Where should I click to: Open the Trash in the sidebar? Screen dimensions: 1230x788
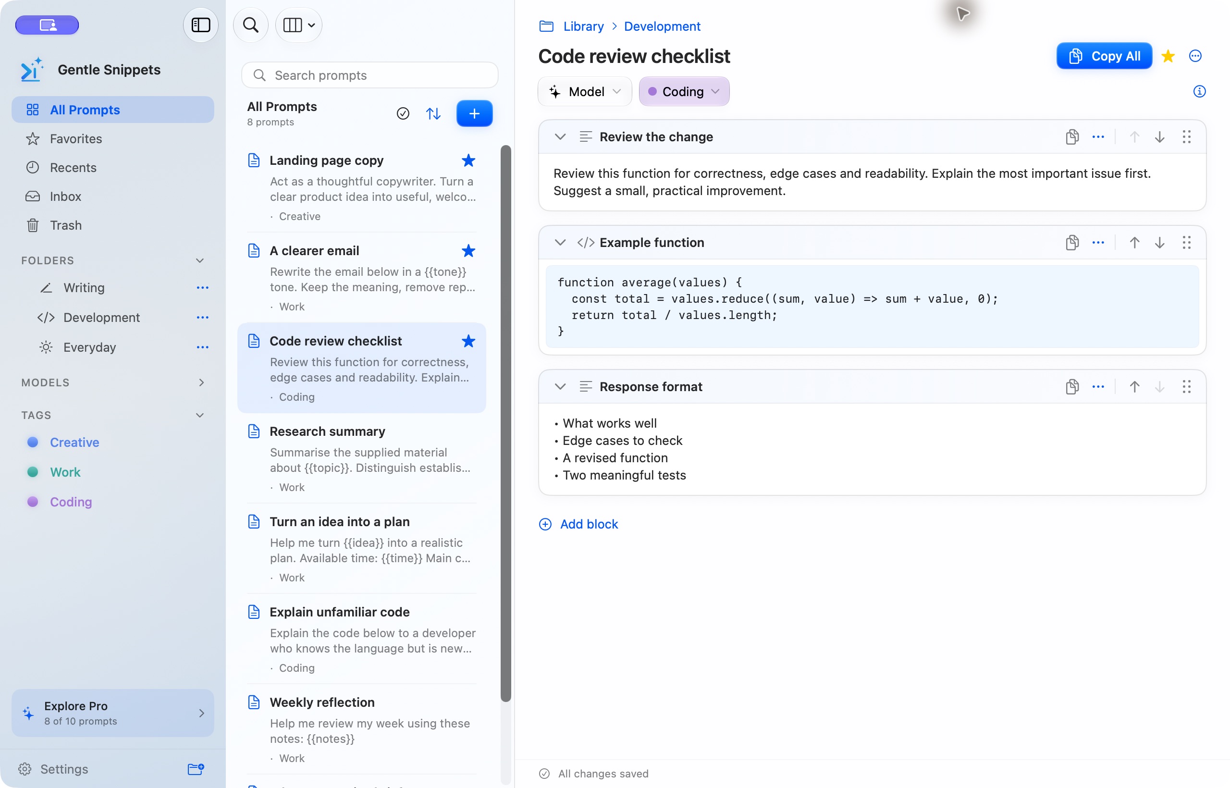click(x=112, y=226)
